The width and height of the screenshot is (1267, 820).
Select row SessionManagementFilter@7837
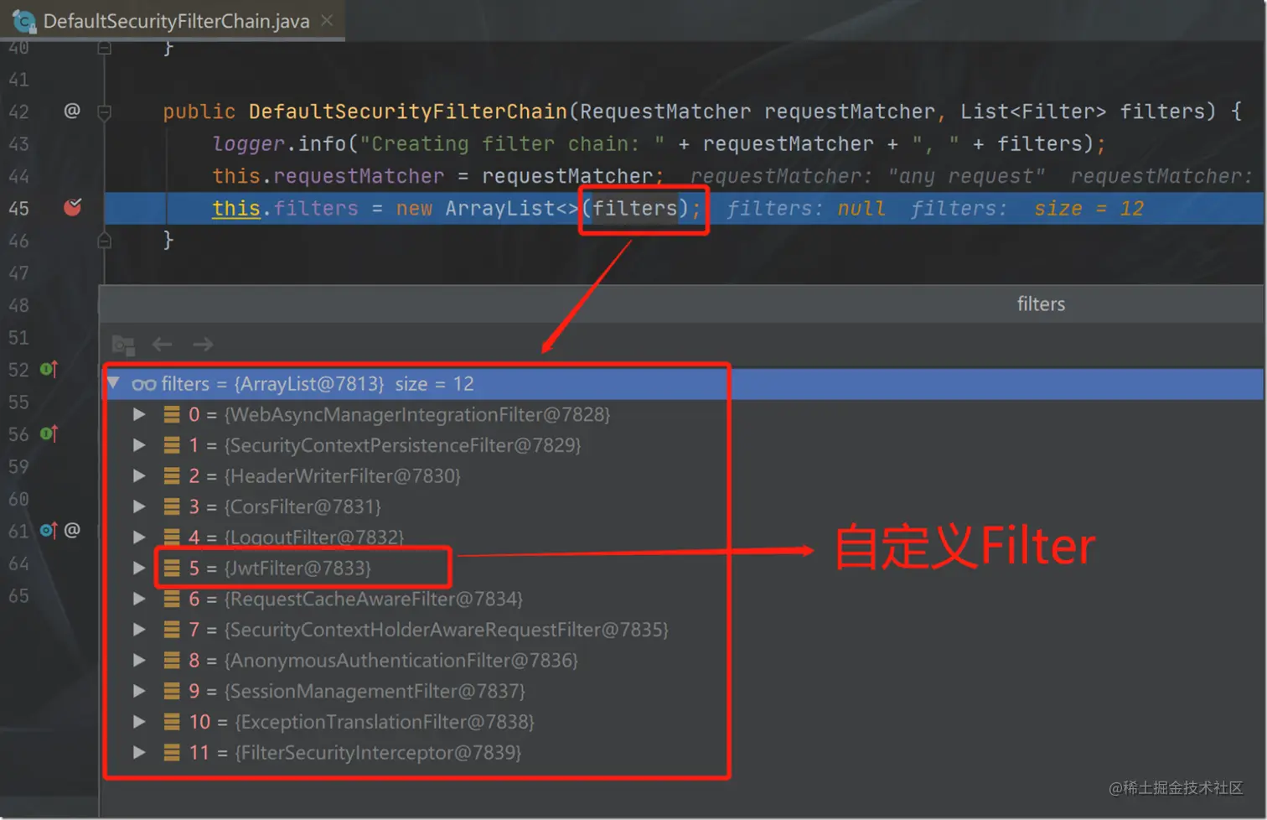(x=681, y=691)
